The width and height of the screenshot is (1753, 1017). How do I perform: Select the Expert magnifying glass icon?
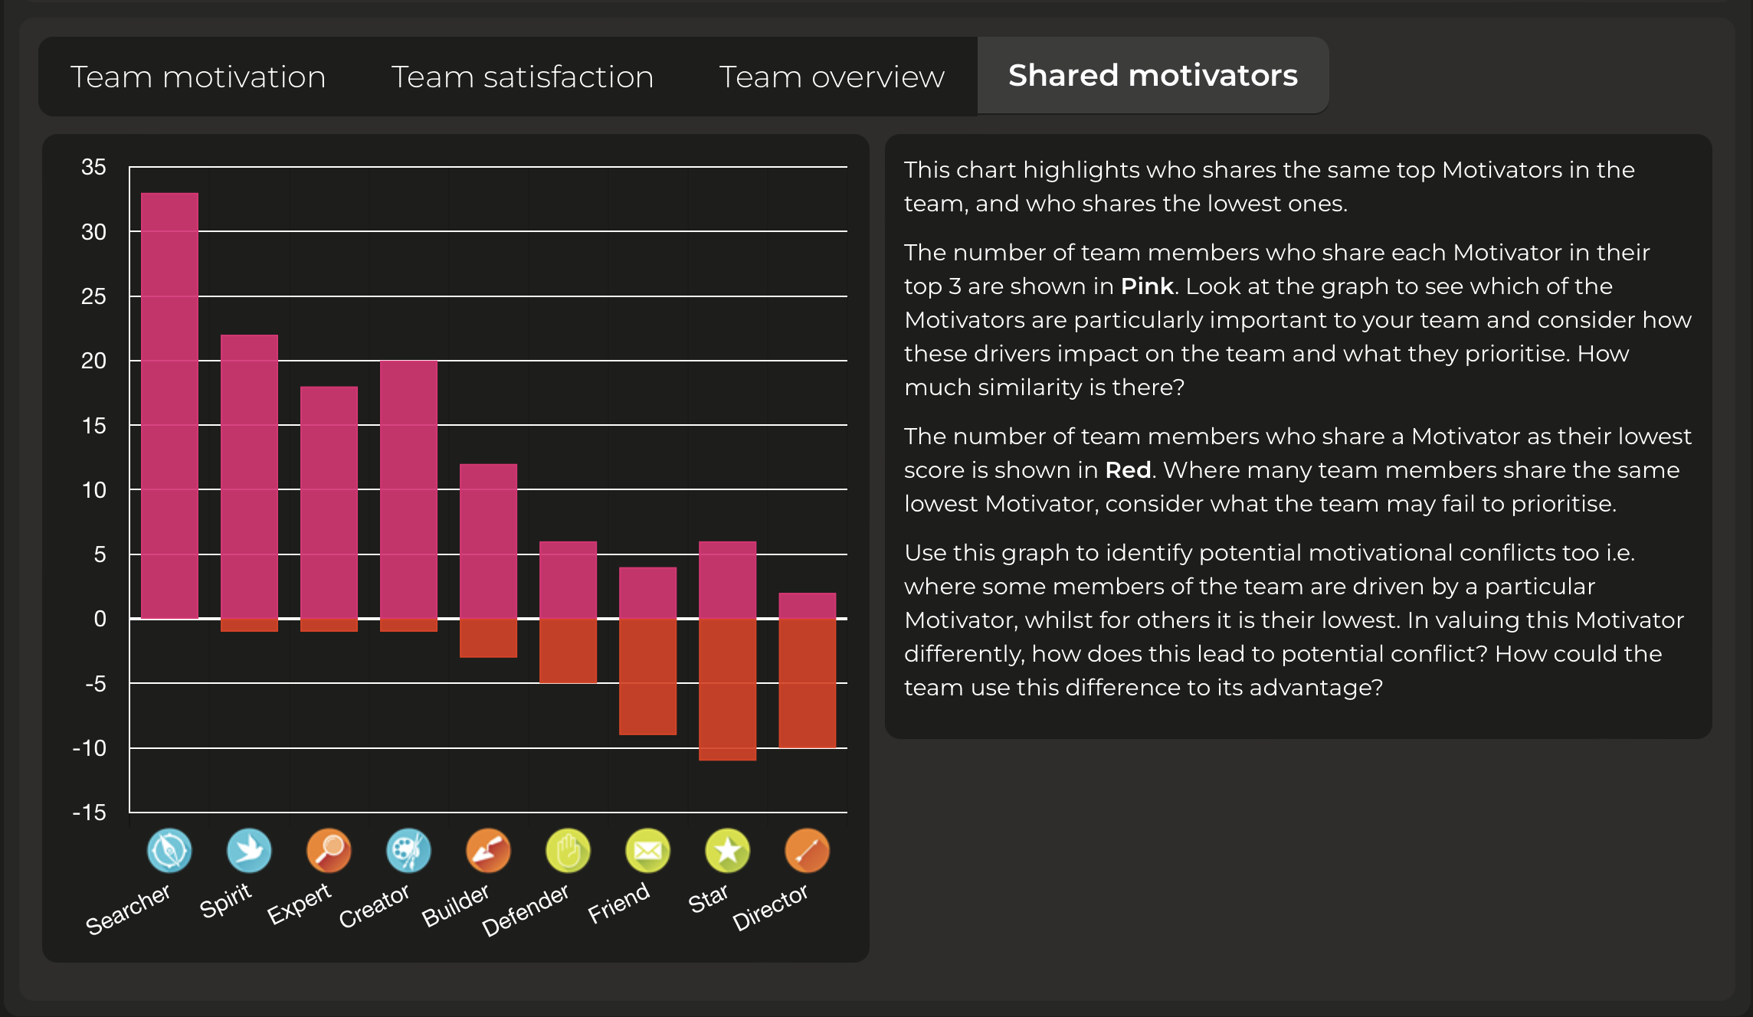click(328, 851)
